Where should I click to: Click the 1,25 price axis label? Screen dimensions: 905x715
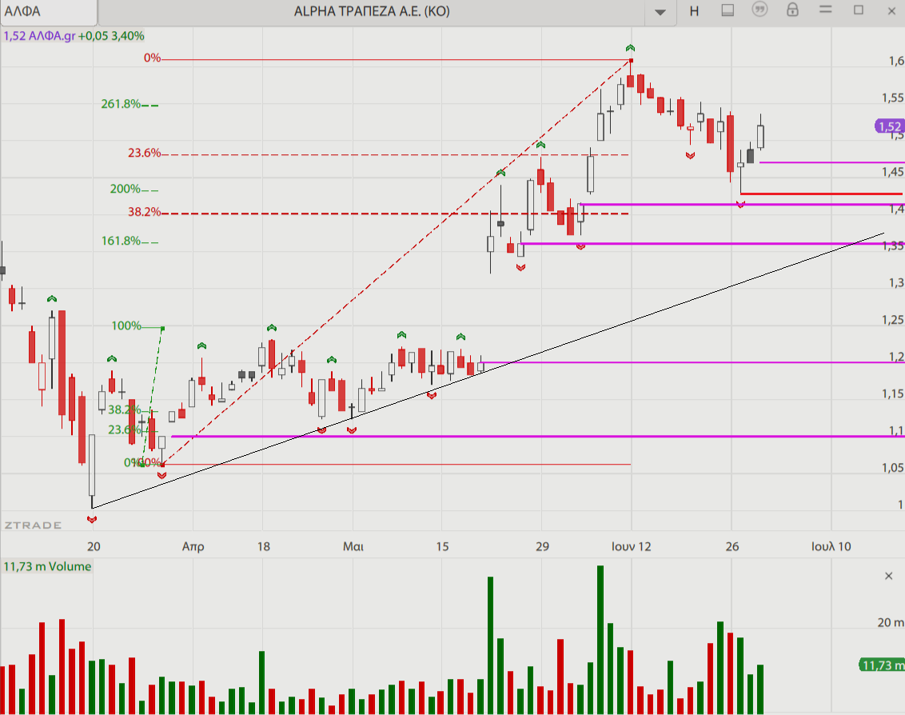coord(893,320)
